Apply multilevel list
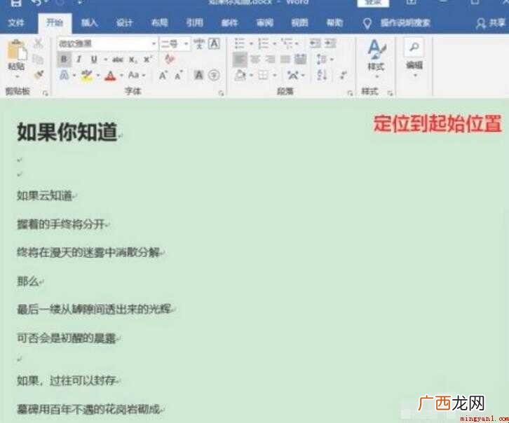Viewport: 509px width, 423px height. tap(287, 43)
